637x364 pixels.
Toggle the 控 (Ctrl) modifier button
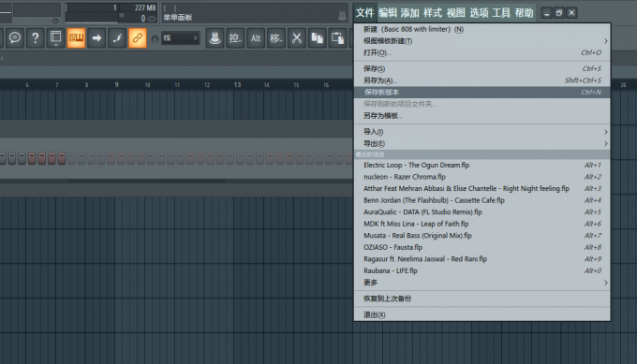point(235,38)
